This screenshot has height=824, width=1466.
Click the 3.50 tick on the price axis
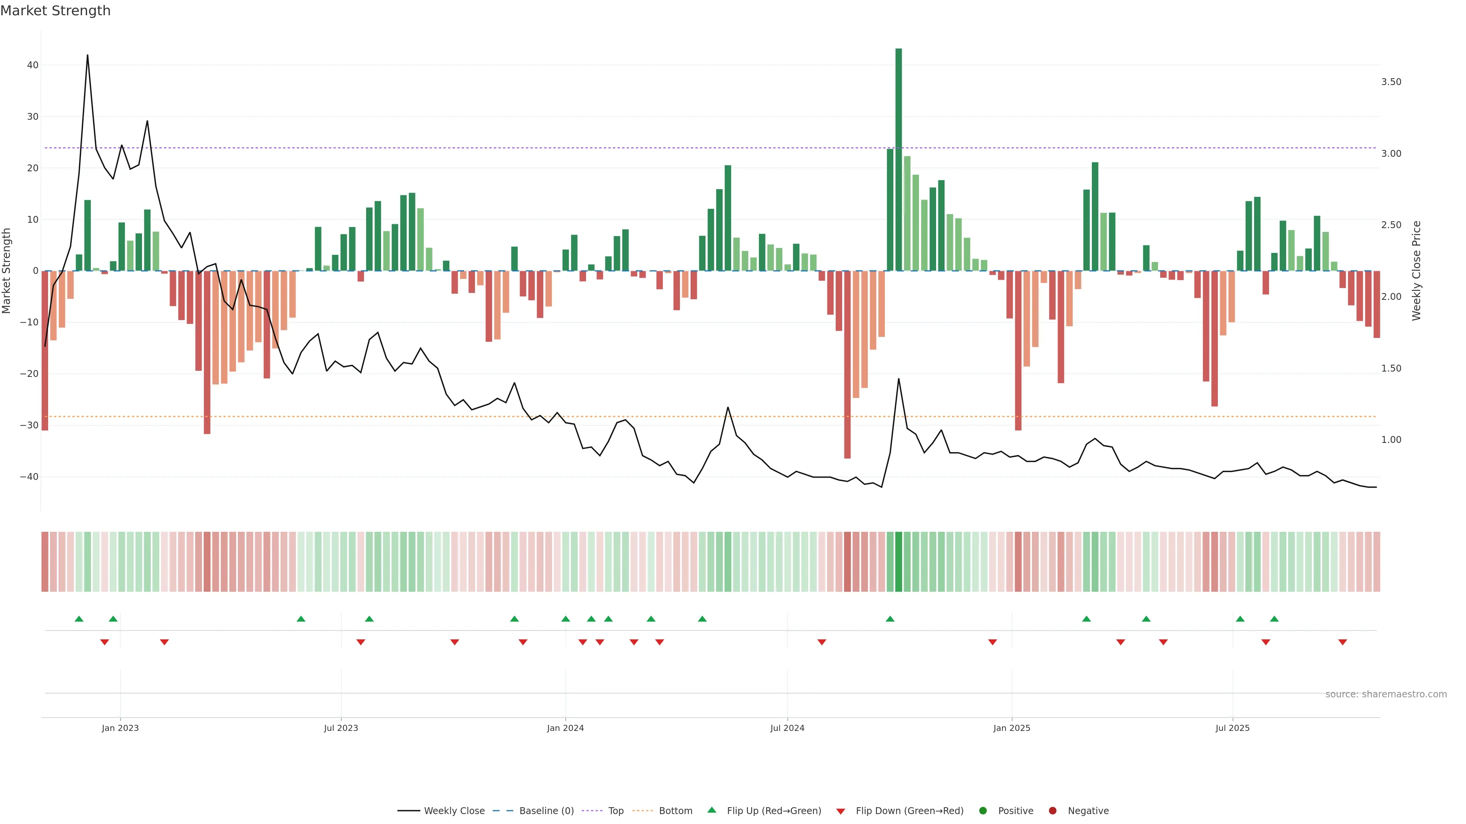click(1391, 82)
